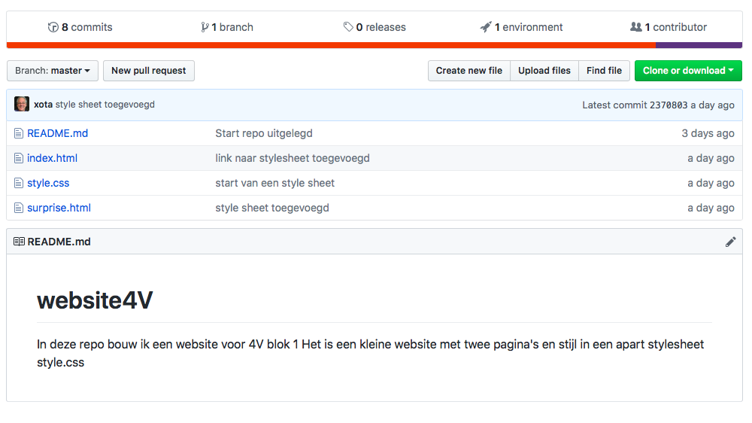This screenshot has height=423, width=752.
Task: Open the index.html file
Action: pyautogui.click(x=53, y=158)
